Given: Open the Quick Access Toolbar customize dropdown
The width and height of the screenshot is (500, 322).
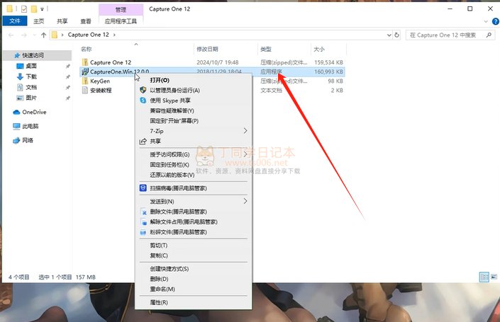Looking at the screenshot, I should [42, 9].
